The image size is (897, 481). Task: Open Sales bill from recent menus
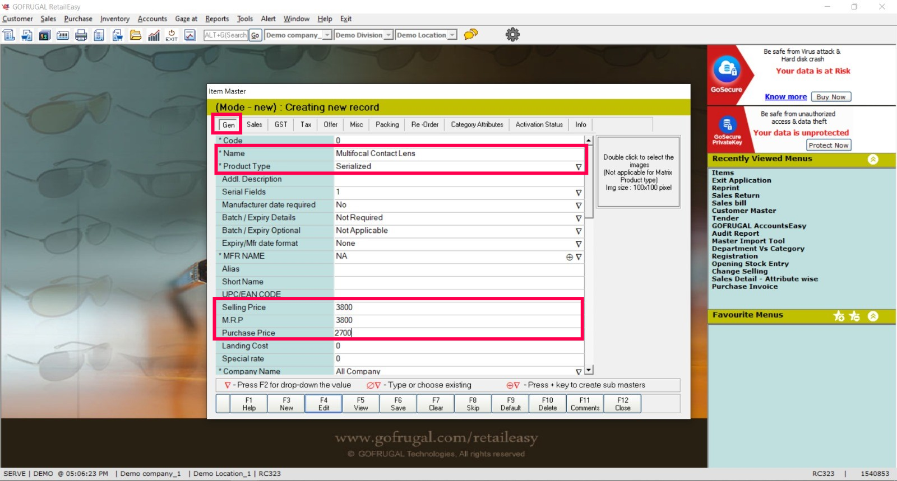tap(729, 203)
